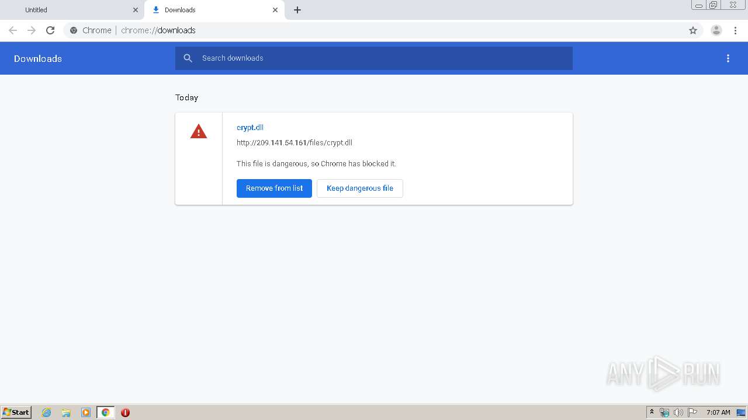Launch Internet Explorer from taskbar
This screenshot has height=420, width=748.
47,412
